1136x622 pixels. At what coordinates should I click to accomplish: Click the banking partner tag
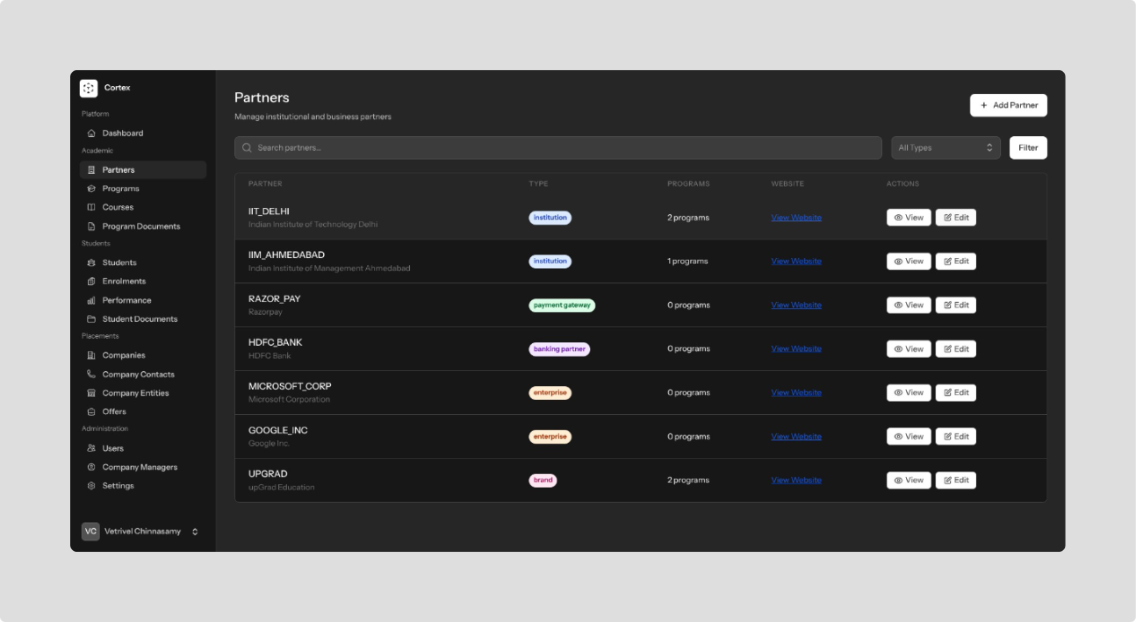[559, 349]
